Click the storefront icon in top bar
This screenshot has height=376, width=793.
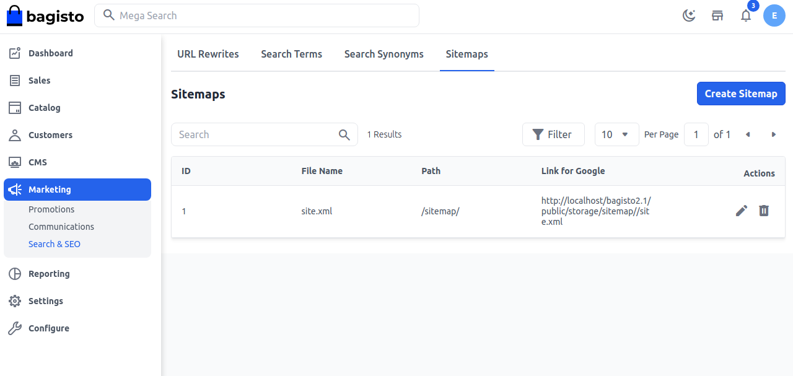(717, 15)
